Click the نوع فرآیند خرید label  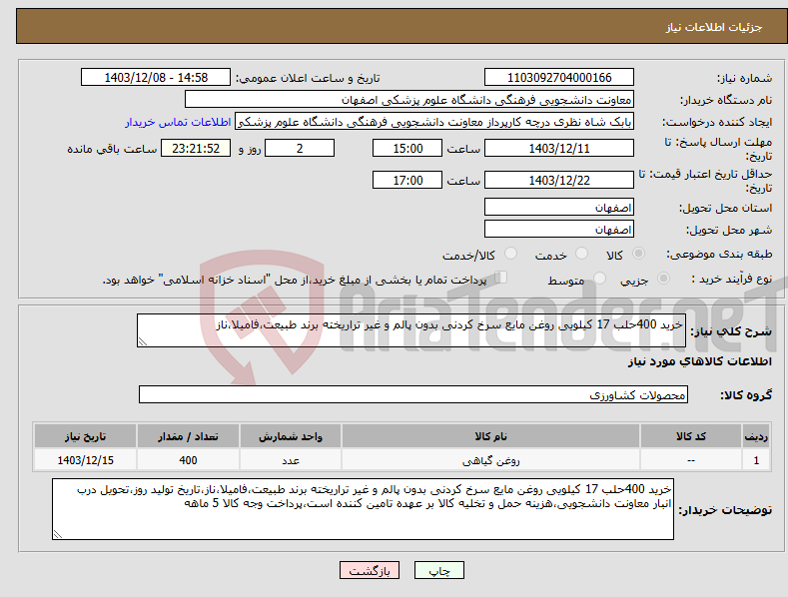(732, 279)
